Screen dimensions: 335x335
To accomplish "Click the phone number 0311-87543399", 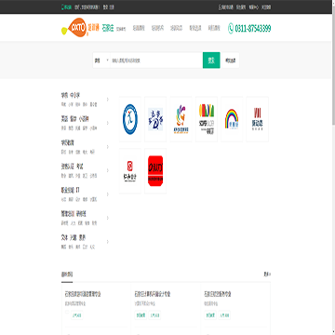I will point(253,29).
